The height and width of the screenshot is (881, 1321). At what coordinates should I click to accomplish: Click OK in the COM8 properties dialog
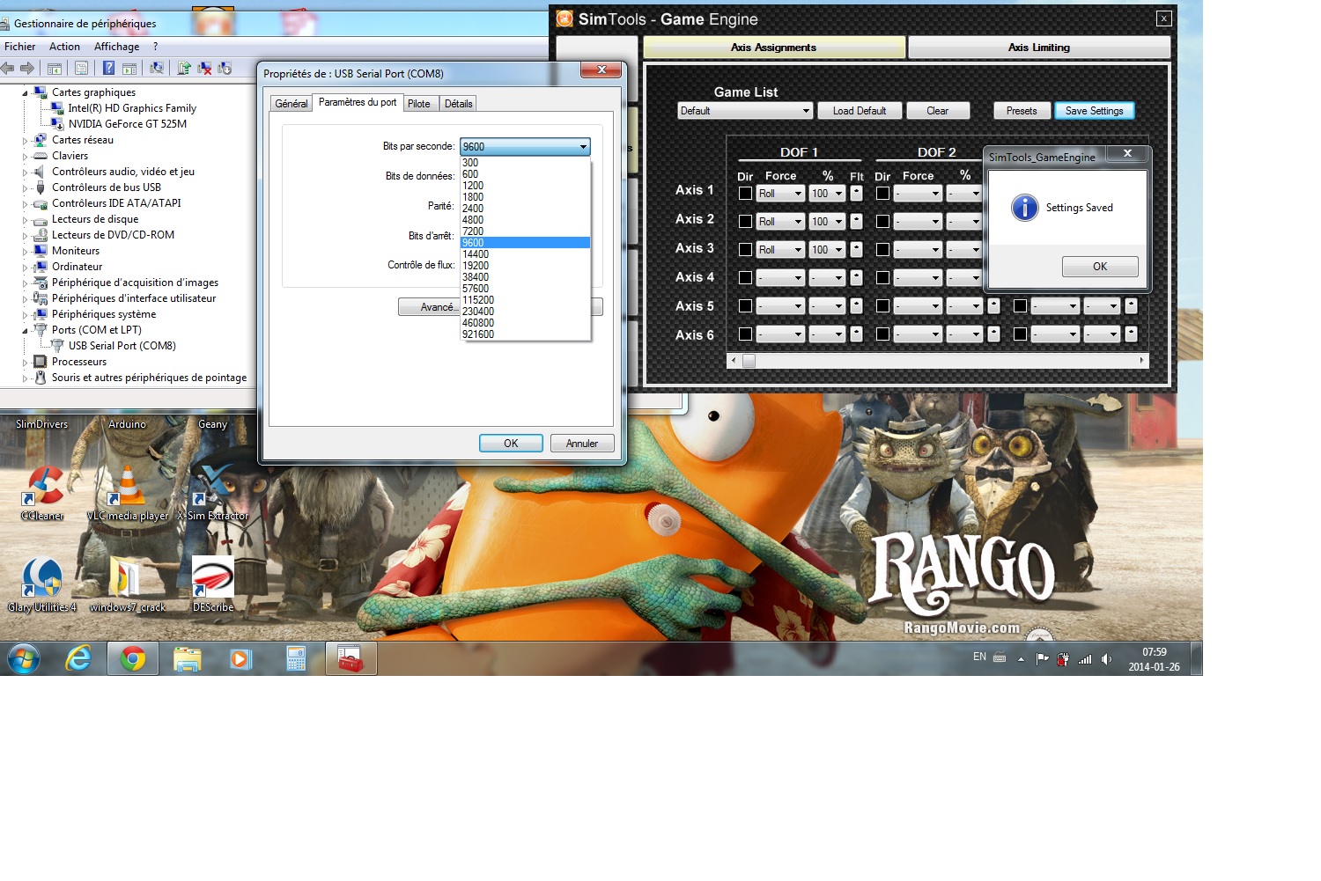click(x=511, y=444)
